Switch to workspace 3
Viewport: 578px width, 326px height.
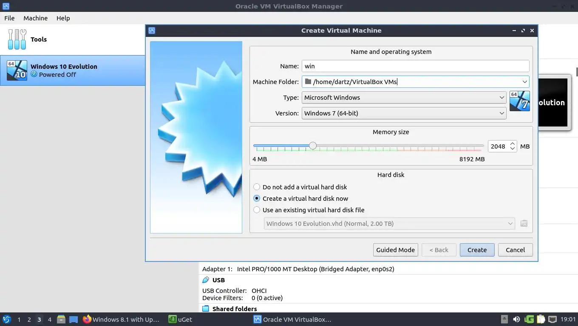pos(39,319)
